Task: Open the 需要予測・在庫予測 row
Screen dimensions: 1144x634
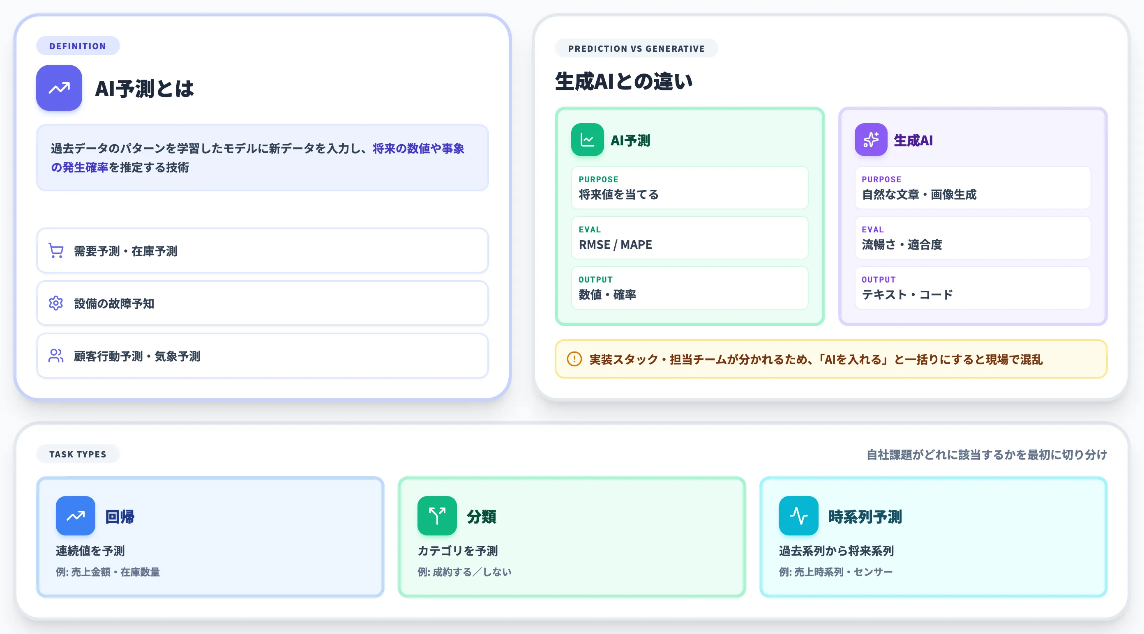Action: [x=263, y=250]
